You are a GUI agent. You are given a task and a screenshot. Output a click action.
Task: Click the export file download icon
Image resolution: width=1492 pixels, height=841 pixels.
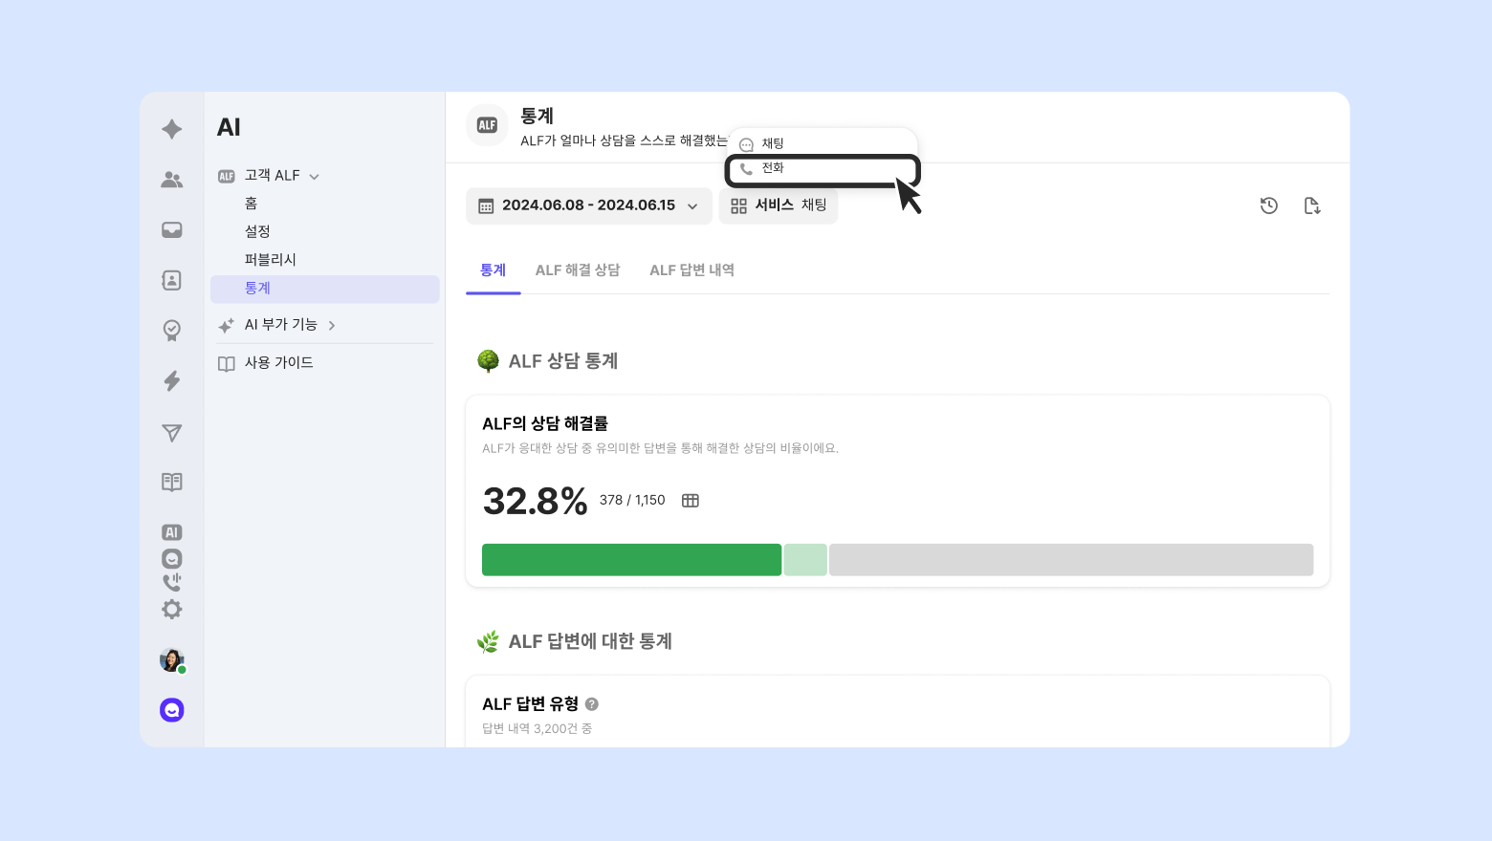(x=1312, y=205)
